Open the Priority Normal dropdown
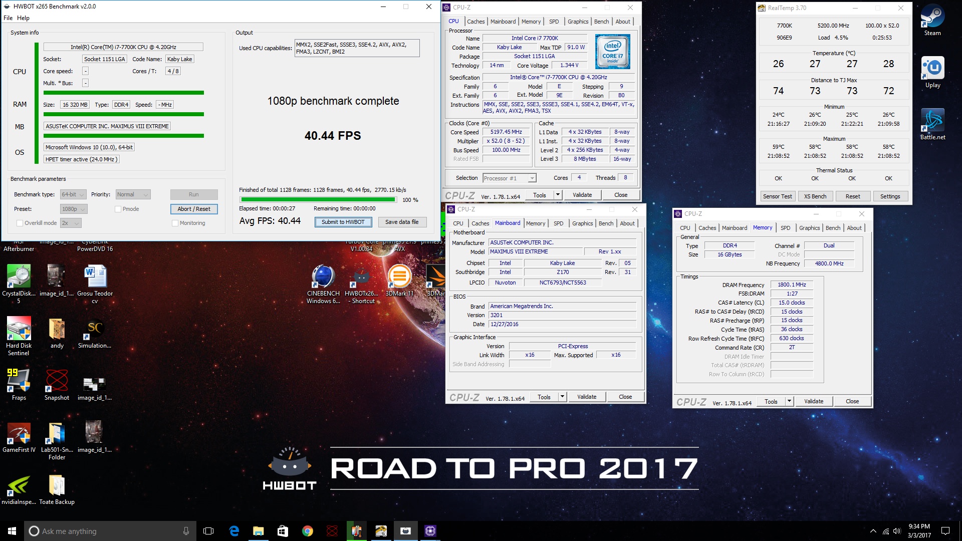Screen dimensions: 962x541 [x=133, y=195]
